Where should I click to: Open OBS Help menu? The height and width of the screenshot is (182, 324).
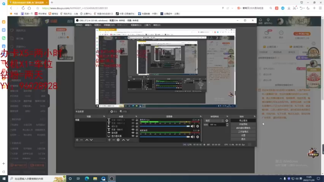point(157,25)
